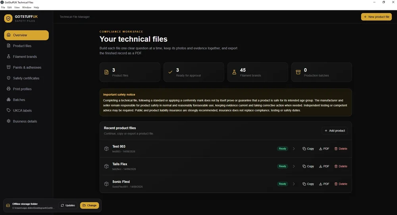Open the Overview page in sidebar

point(26,35)
